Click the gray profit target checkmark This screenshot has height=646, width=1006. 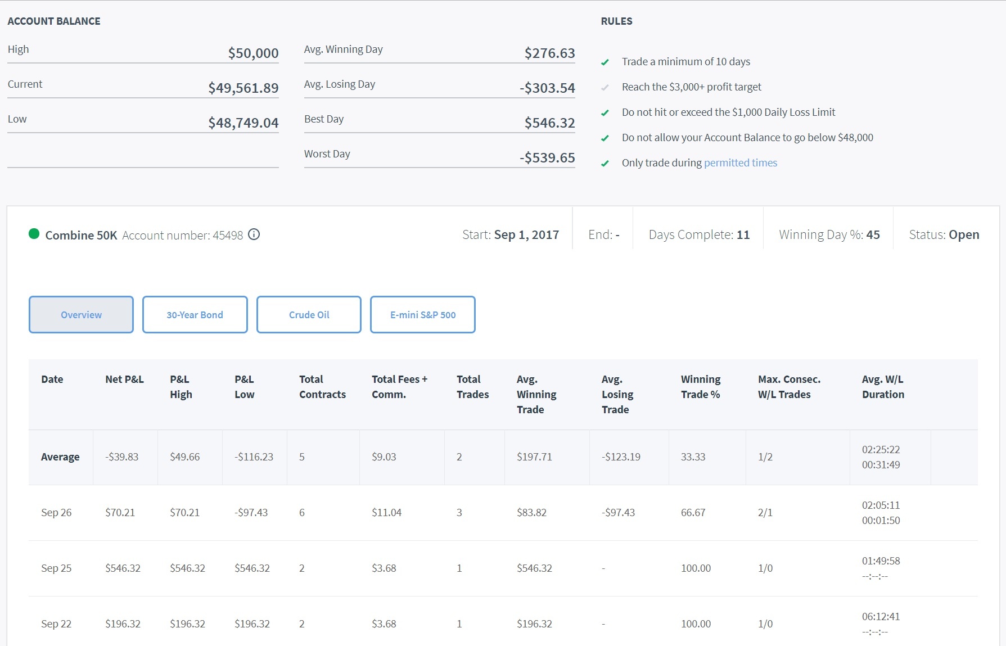605,88
